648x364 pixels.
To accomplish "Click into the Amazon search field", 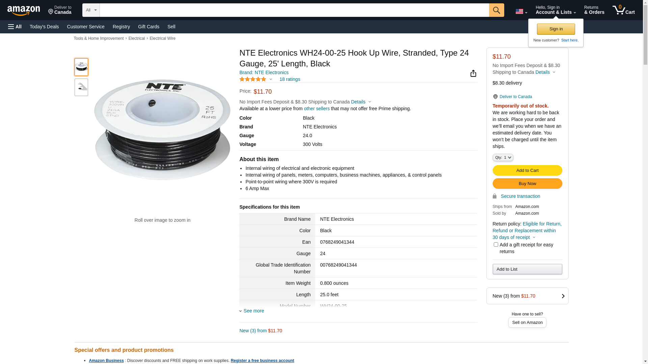I will click(294, 10).
